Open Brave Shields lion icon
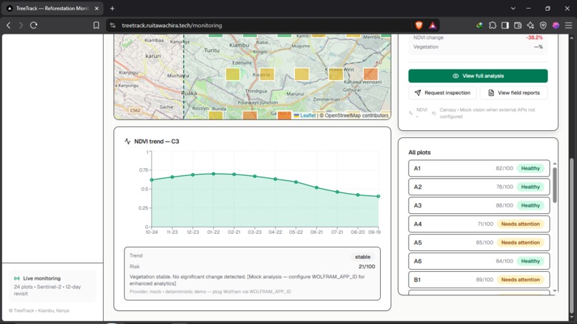 point(419,25)
